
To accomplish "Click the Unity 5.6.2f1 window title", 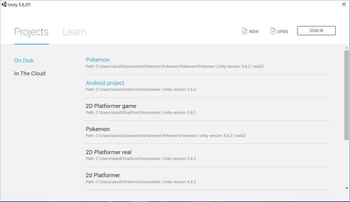I will 19,4.
